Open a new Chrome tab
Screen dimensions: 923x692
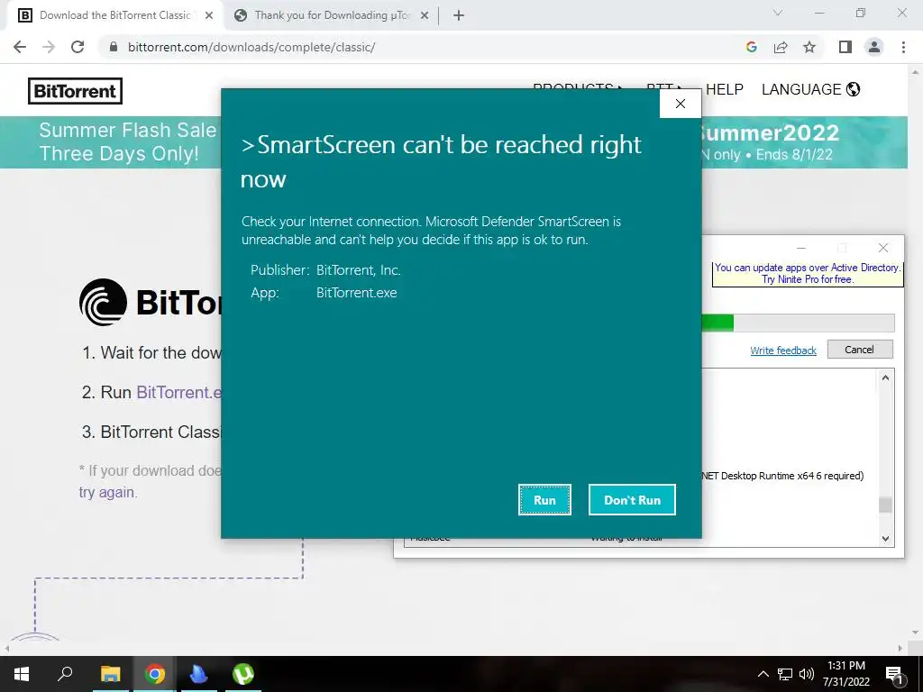click(459, 16)
